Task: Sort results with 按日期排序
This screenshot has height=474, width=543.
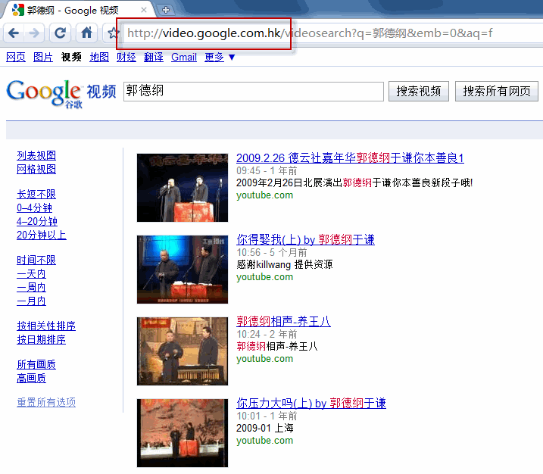Action: 41,340
